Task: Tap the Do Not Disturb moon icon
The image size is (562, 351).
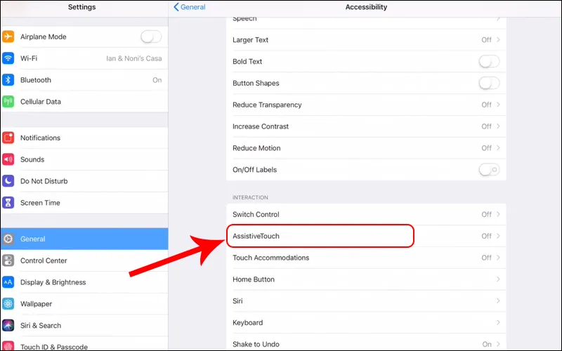Action: [x=8, y=181]
